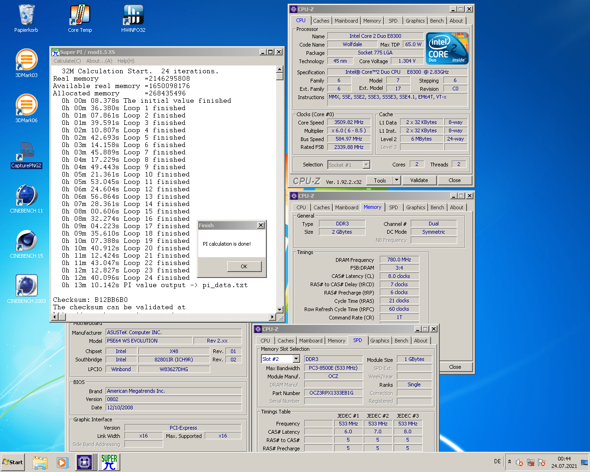
Task: Open the Papierkorb recycle bin desktop icon
Action: pos(26,18)
